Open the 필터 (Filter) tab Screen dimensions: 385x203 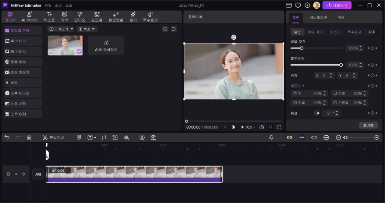(133, 17)
